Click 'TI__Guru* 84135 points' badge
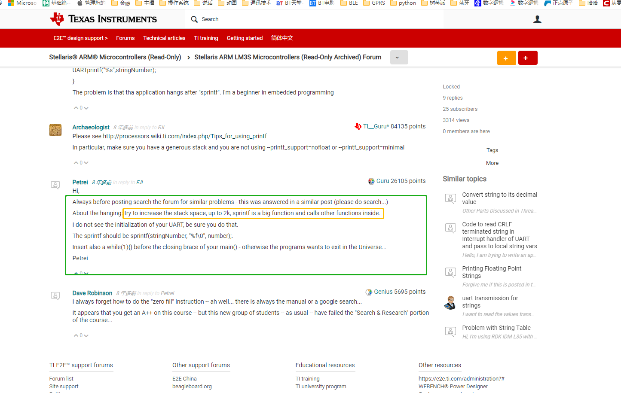Screen dimensions: 621x393 (390, 126)
